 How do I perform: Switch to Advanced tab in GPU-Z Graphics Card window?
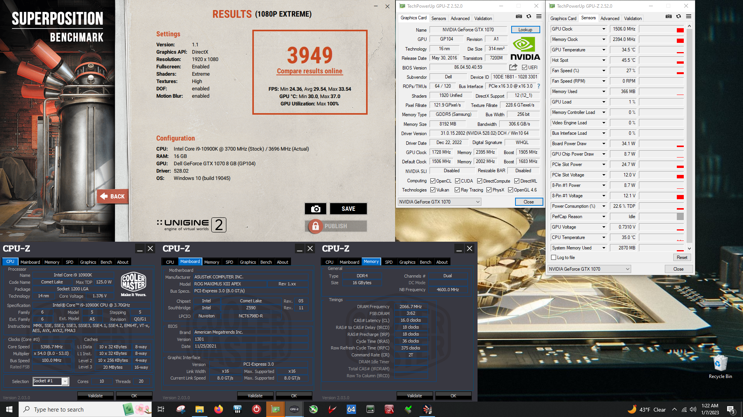click(460, 18)
